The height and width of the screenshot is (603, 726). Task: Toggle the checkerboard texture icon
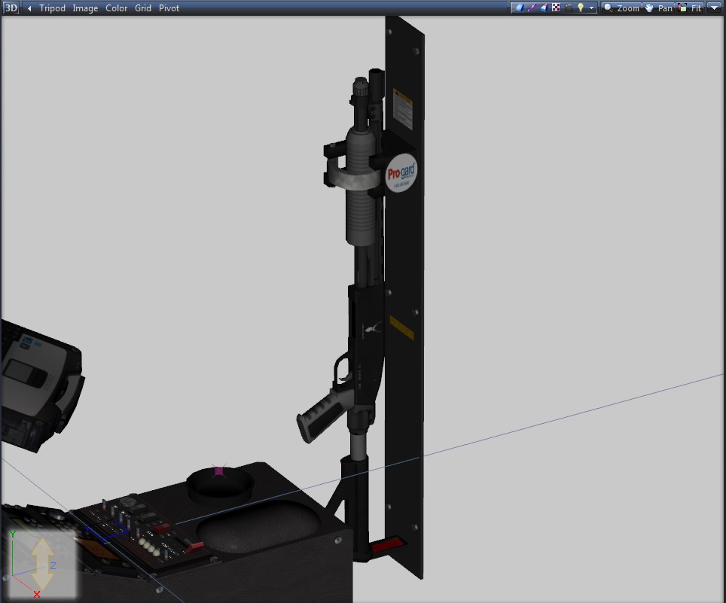point(556,8)
